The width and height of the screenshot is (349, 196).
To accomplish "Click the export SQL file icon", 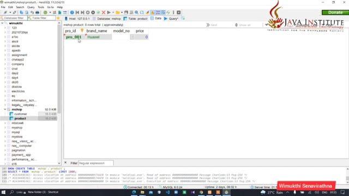I will click(59, 13).
